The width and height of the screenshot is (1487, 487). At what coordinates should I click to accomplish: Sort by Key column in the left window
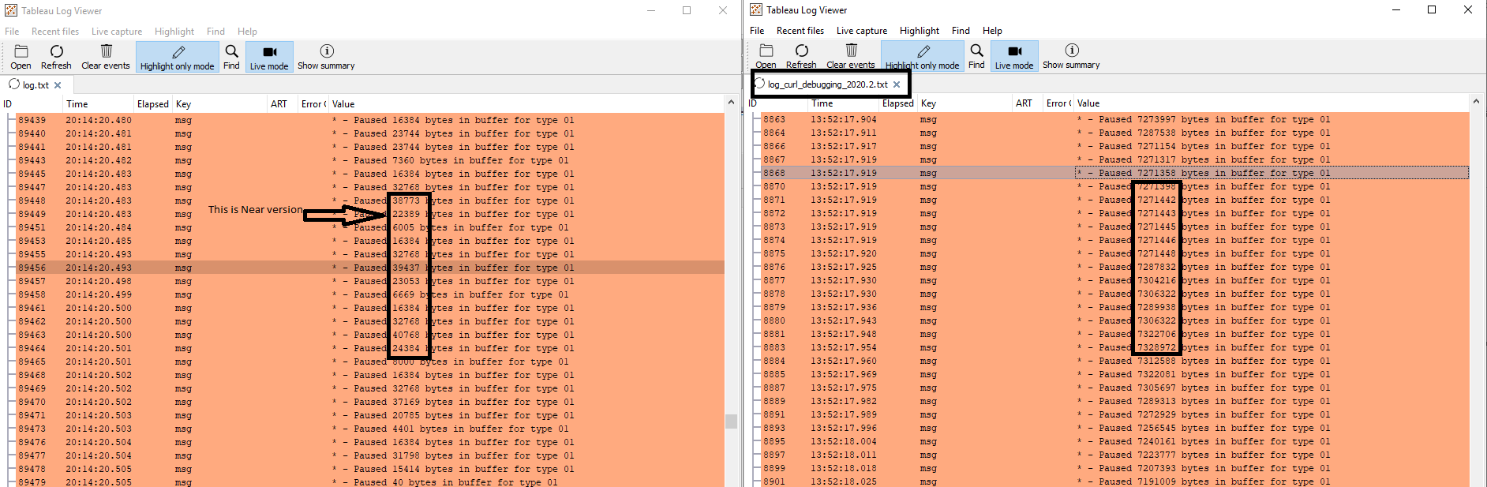220,104
